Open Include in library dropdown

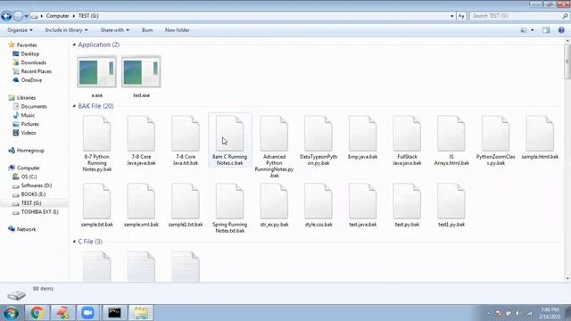[x=66, y=30]
